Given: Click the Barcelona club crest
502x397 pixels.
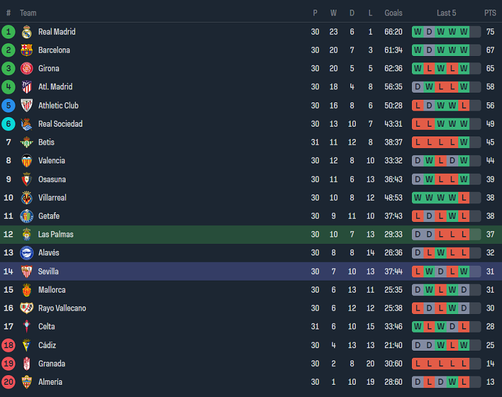Looking at the screenshot, I should point(26,50).
